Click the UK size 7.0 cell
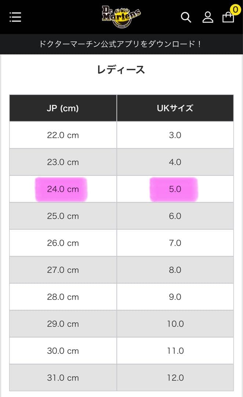This screenshot has height=397, width=243. pyautogui.click(x=175, y=243)
